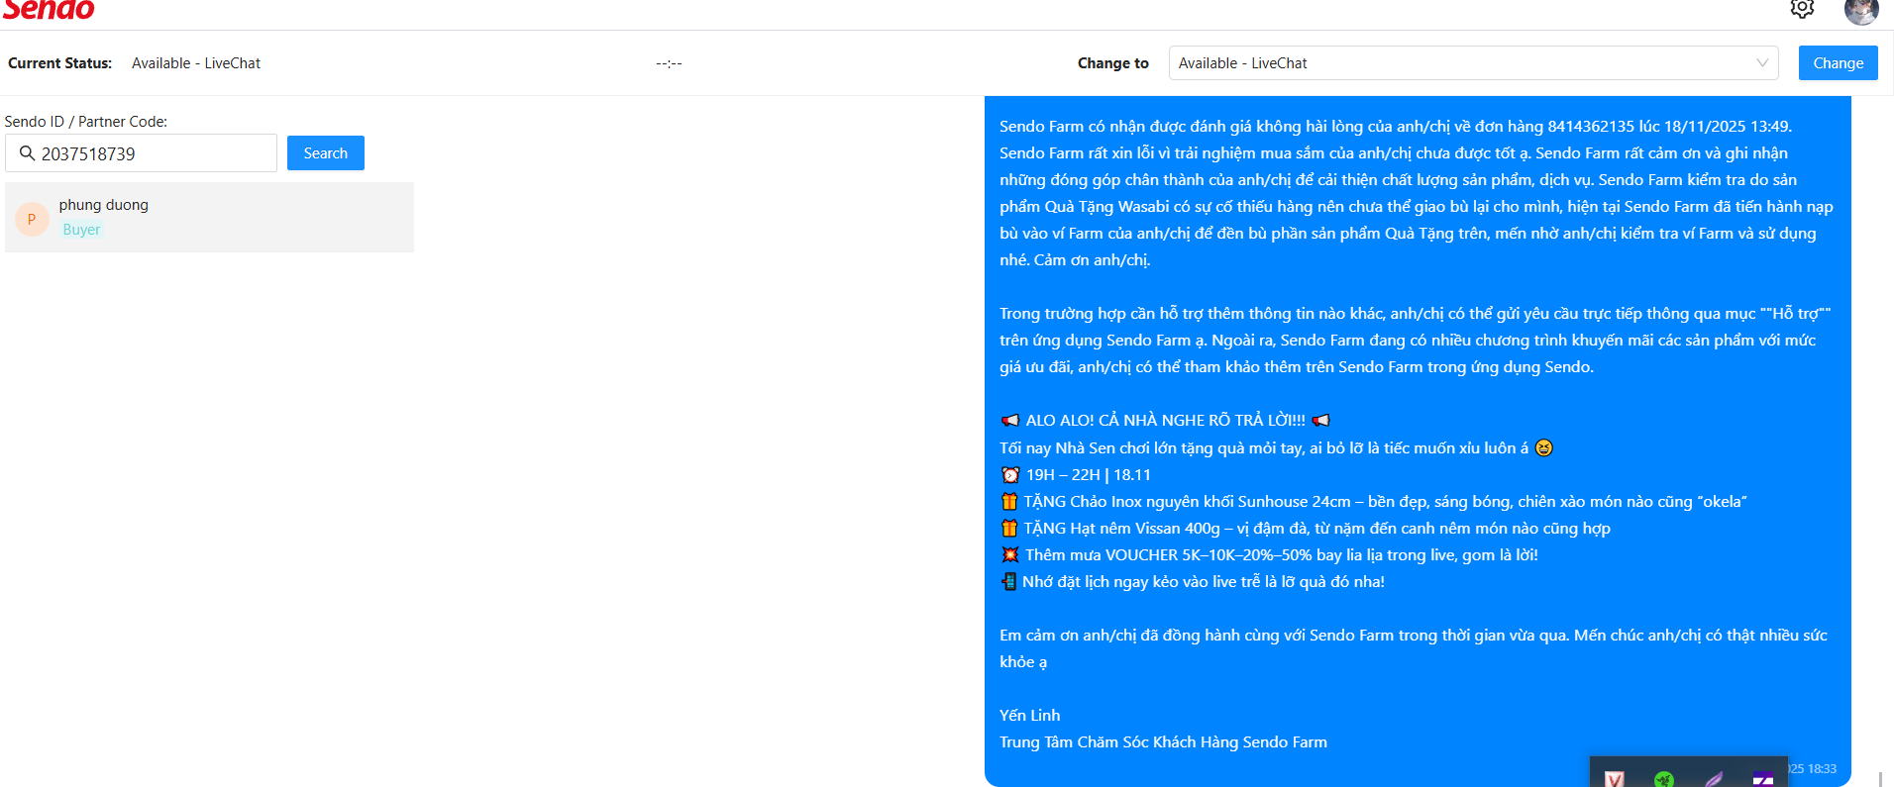Click the --:-- timer display
The width and height of the screenshot is (1894, 787).
(x=669, y=63)
